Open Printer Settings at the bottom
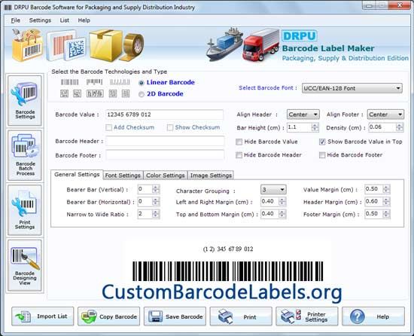Screen dimensions: 414x336 (x=307, y=316)
